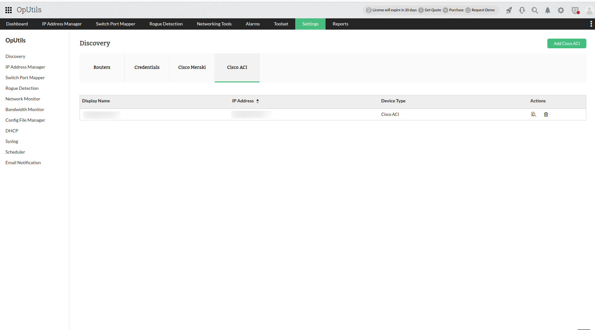595x330 pixels.
Task: Switch to the Cisco Meraki tab
Action: (192, 67)
